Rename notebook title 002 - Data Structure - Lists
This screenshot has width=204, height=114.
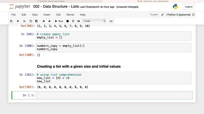[56, 6]
